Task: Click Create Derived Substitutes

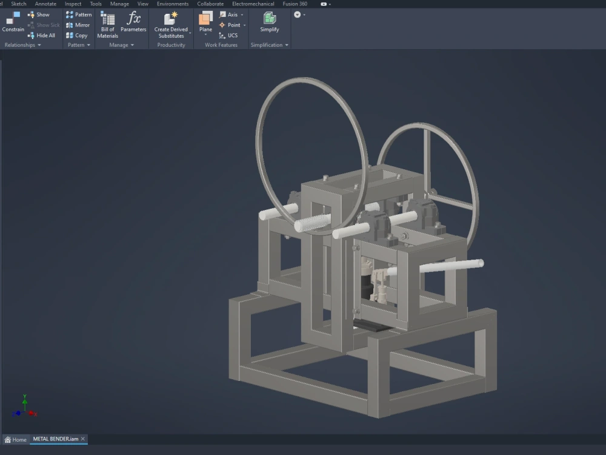Action: [171, 25]
